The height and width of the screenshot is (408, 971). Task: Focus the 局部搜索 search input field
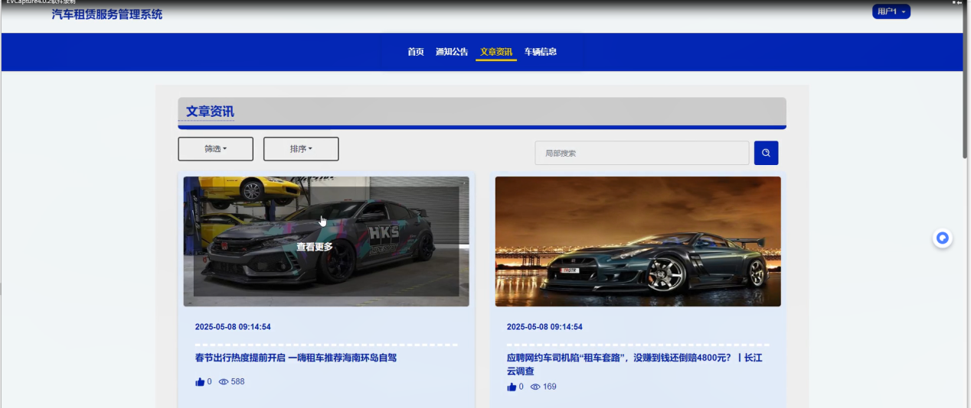(642, 153)
